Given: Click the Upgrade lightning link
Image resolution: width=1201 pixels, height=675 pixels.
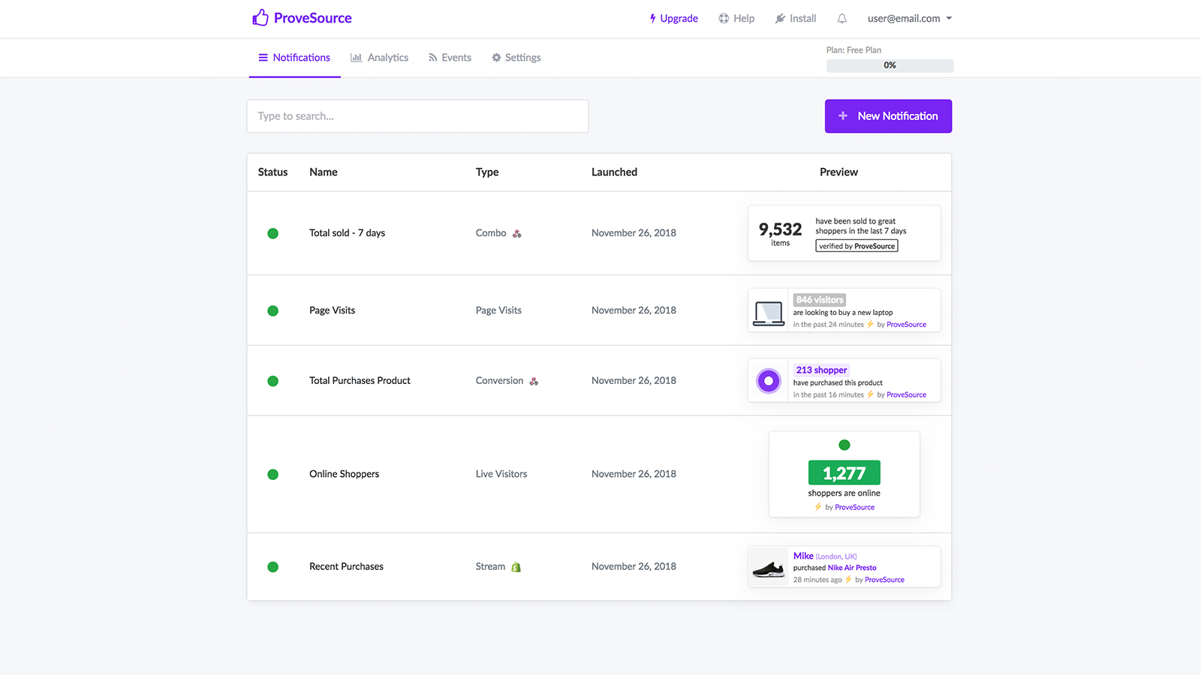Looking at the screenshot, I should click(674, 19).
